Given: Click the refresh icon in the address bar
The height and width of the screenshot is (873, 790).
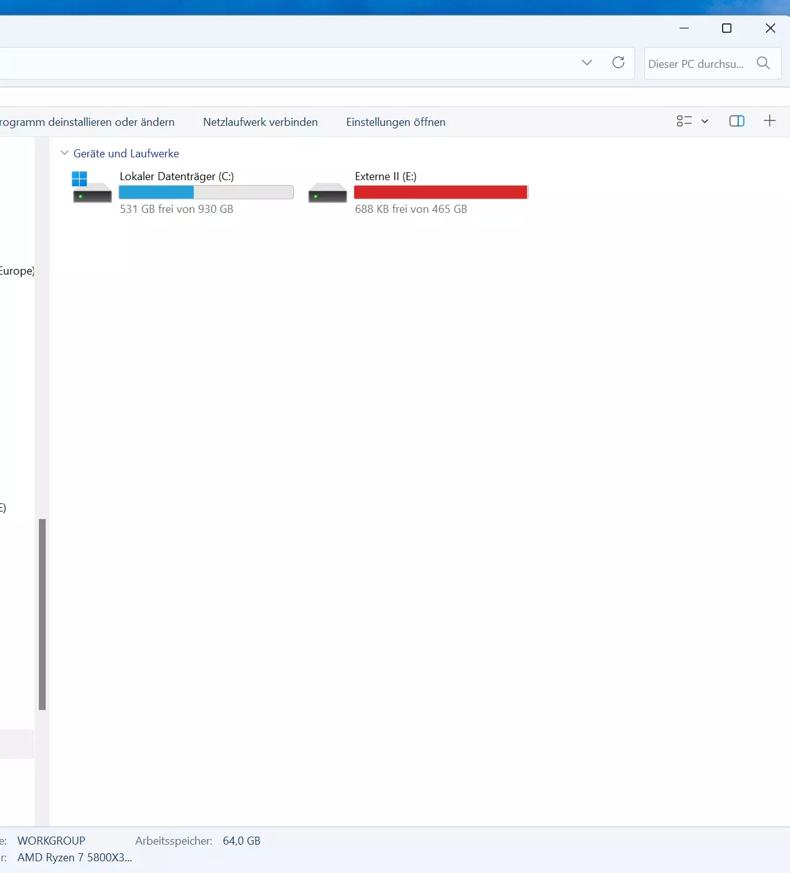Looking at the screenshot, I should click(x=618, y=62).
